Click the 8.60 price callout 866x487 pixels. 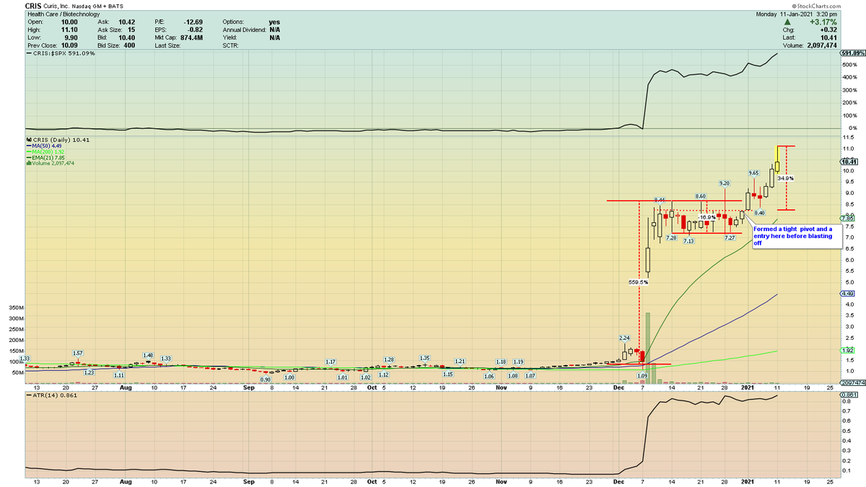pos(700,196)
